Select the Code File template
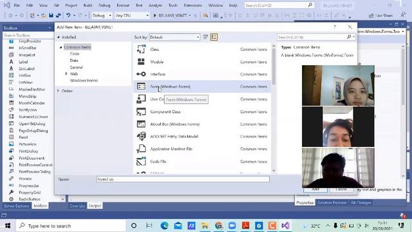Viewport: 412px width, 232px height. pyautogui.click(x=202, y=162)
